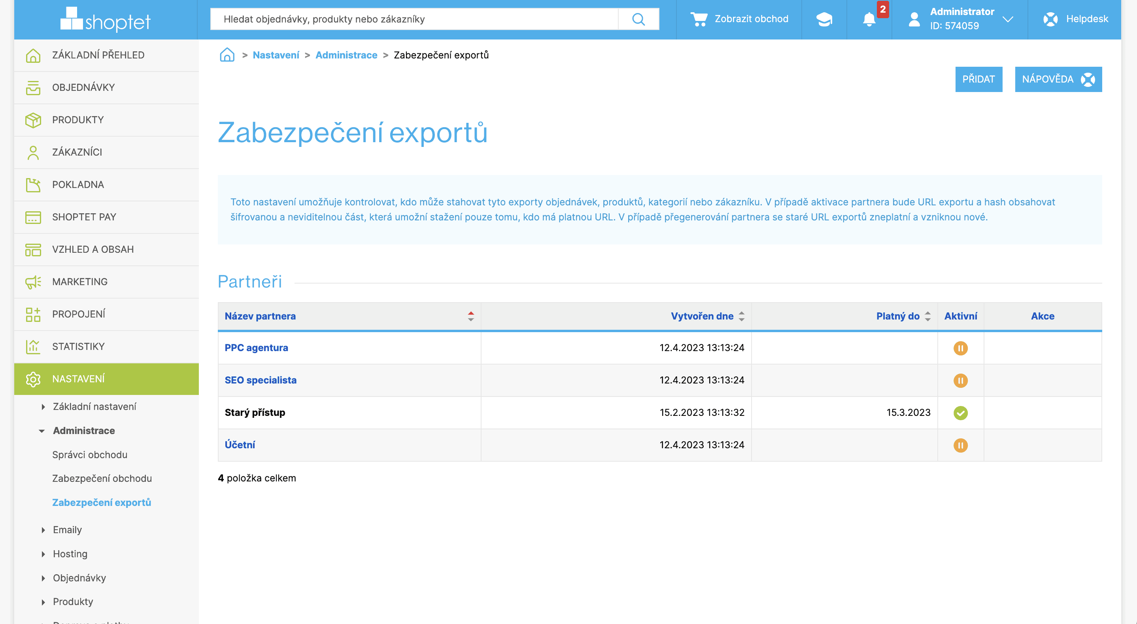Open Statistiky menu item
The height and width of the screenshot is (624, 1137).
tap(106, 347)
